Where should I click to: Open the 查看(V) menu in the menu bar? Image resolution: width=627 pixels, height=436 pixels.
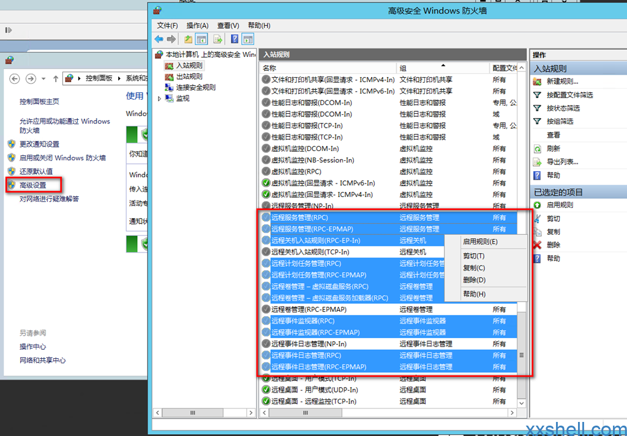point(228,26)
